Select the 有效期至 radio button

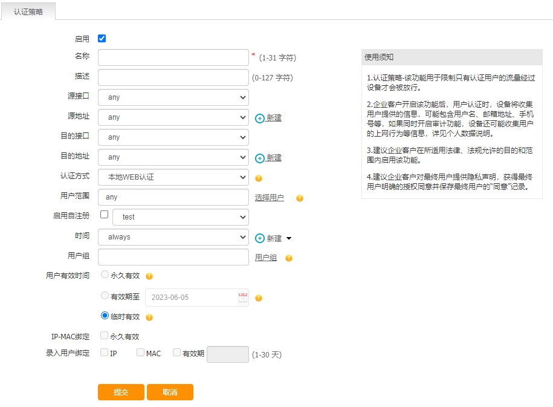[103, 295]
